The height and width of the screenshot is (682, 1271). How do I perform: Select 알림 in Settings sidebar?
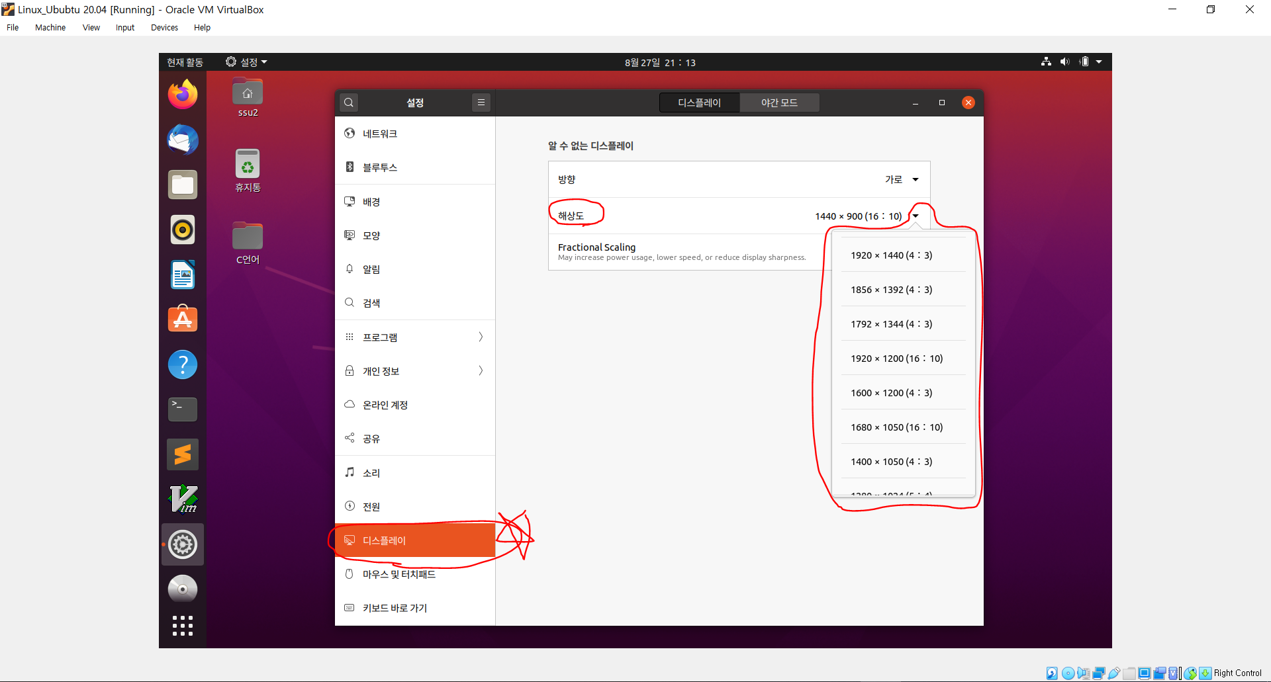point(415,269)
